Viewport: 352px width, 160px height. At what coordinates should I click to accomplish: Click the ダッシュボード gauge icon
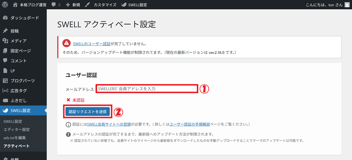[5, 18]
